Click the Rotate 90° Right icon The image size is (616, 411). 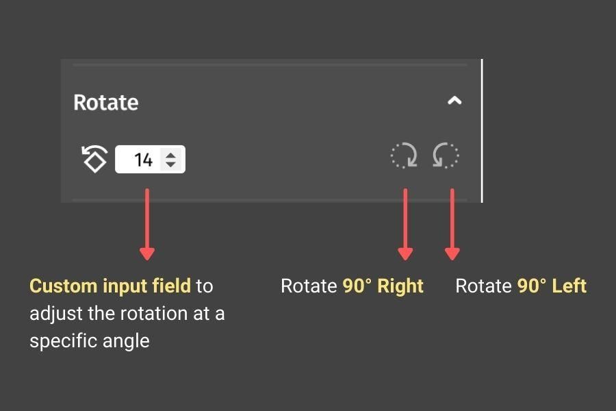pos(404,155)
